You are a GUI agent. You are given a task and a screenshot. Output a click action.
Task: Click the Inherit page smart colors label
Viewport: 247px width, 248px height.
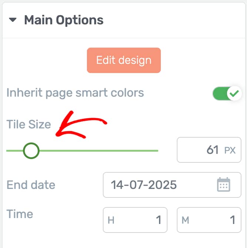[75, 93]
